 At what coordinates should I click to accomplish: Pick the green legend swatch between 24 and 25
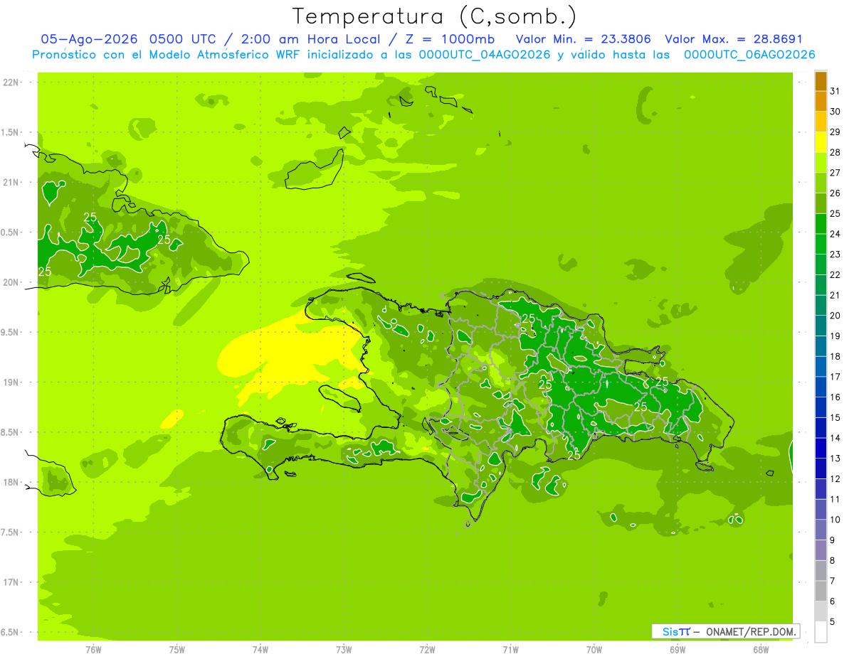point(821,224)
